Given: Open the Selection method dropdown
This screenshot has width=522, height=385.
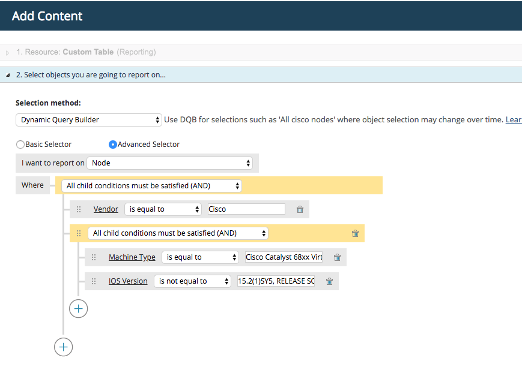Looking at the screenshot, I should [89, 120].
